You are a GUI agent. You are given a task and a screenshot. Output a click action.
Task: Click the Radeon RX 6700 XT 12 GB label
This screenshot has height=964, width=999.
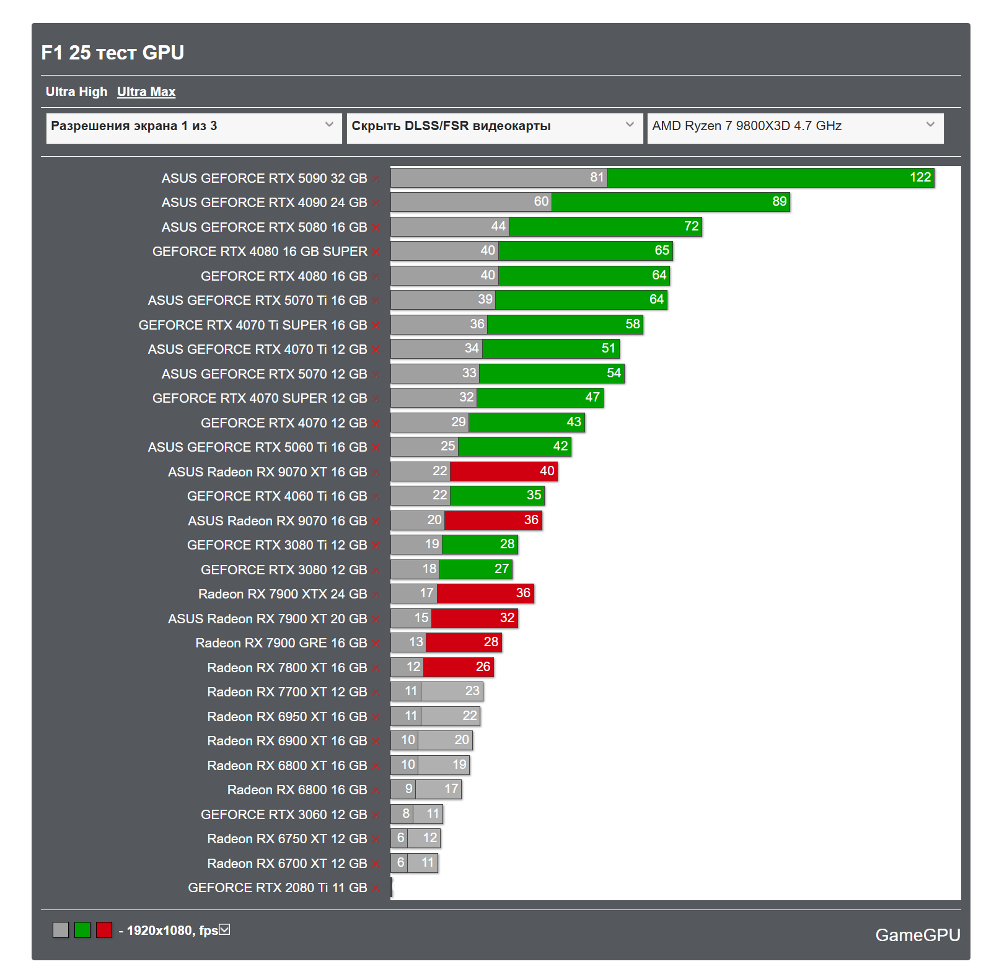coord(287,864)
